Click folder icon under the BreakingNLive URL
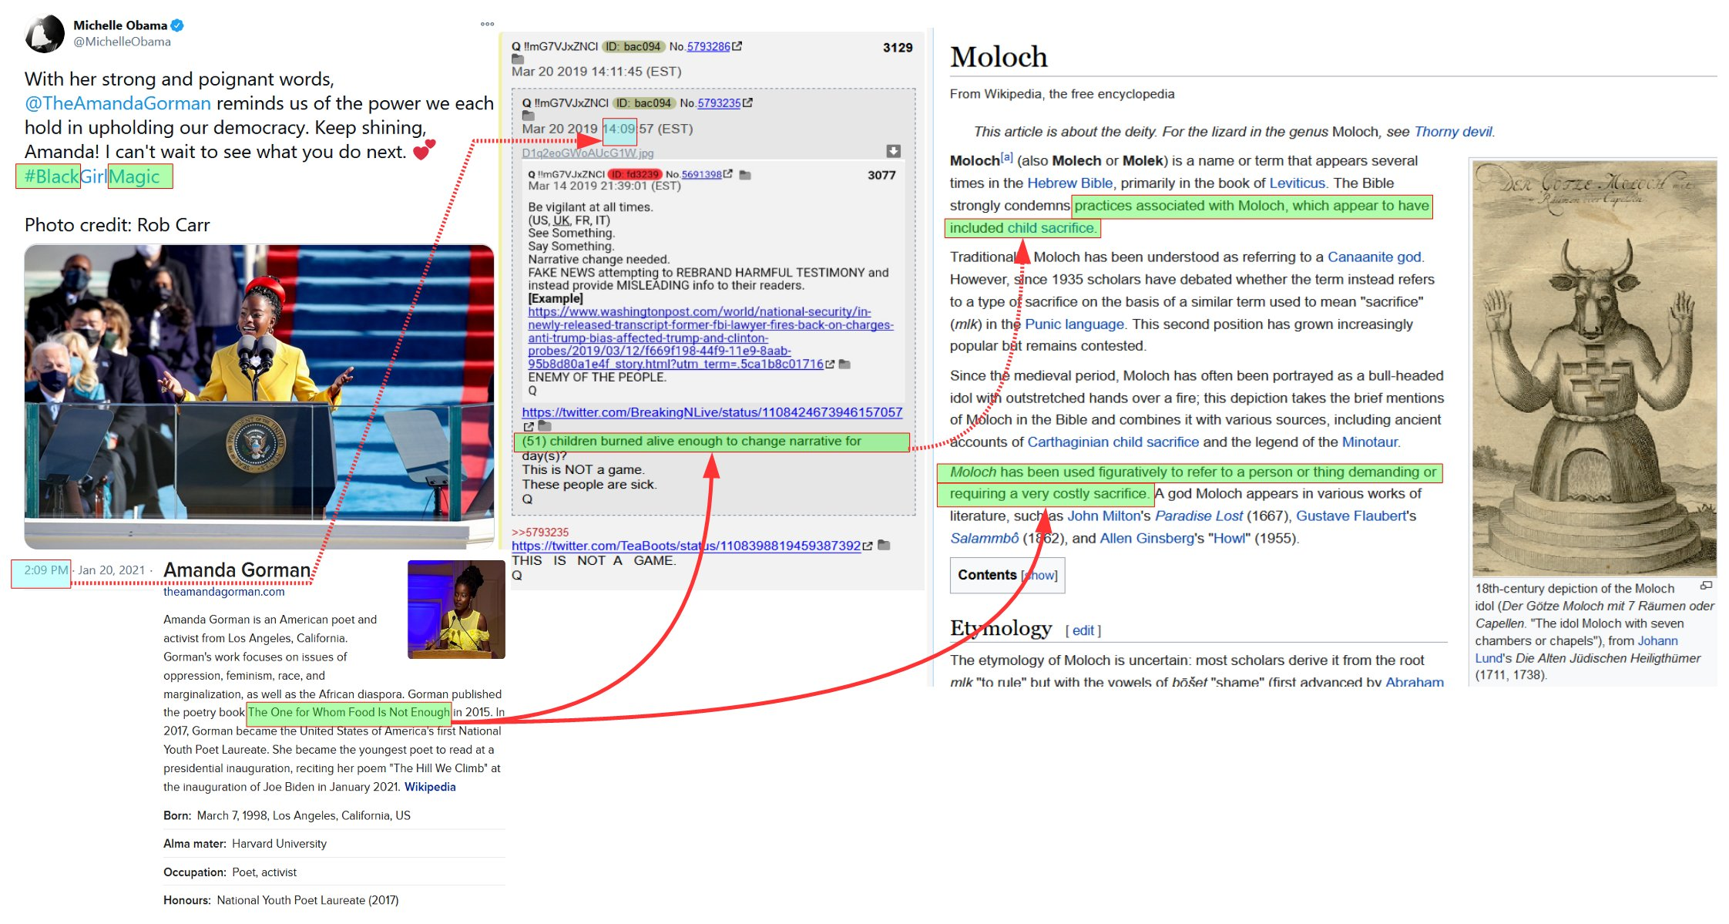 (545, 425)
